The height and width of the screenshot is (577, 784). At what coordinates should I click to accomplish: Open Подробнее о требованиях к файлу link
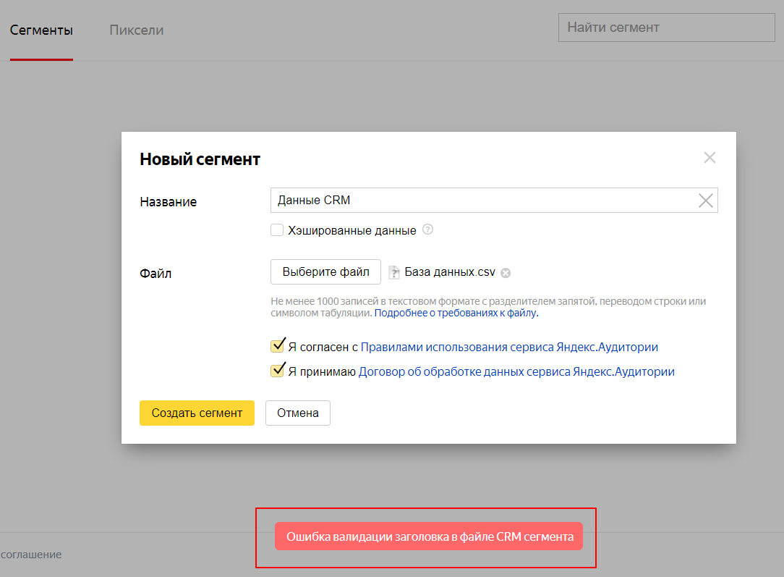pyautogui.click(x=455, y=313)
